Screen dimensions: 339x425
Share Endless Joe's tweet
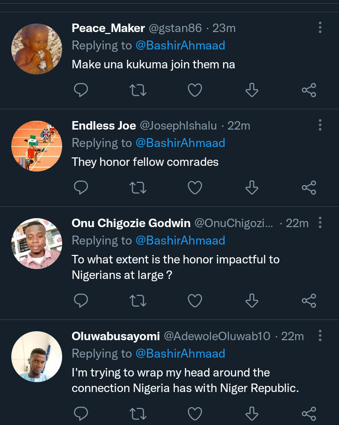[309, 188]
